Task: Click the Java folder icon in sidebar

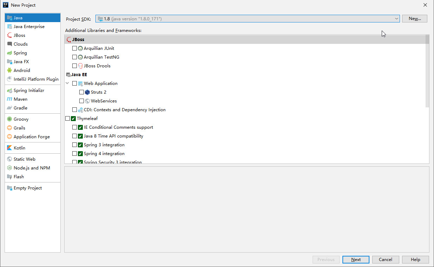Action: pos(9,18)
